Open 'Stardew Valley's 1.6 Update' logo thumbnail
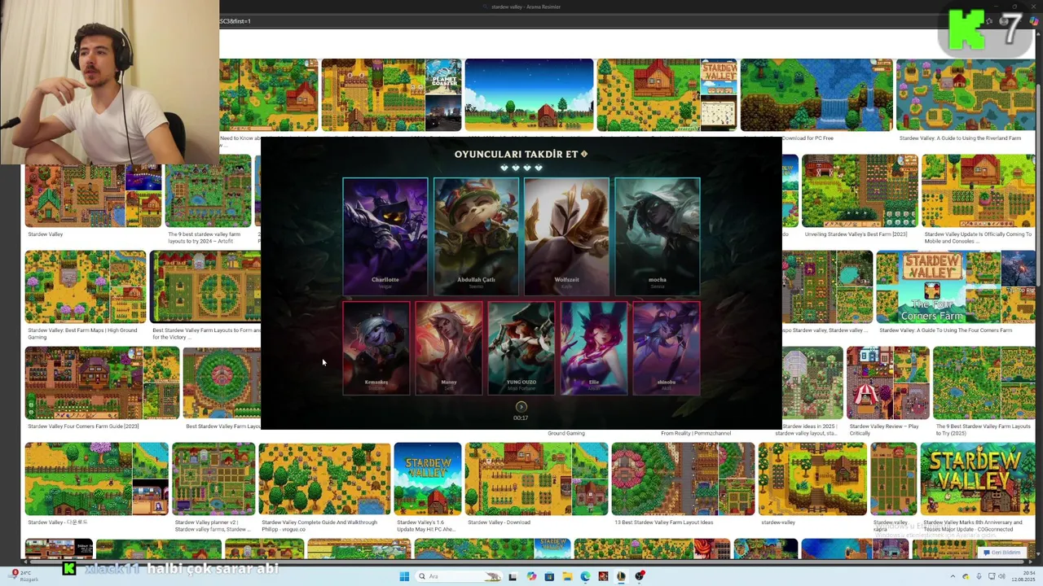This screenshot has width=1043, height=586. tap(428, 479)
